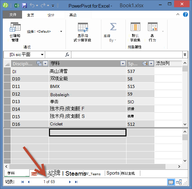The image size is (192, 189).
Task: Select cell D16
Action: [30, 124]
